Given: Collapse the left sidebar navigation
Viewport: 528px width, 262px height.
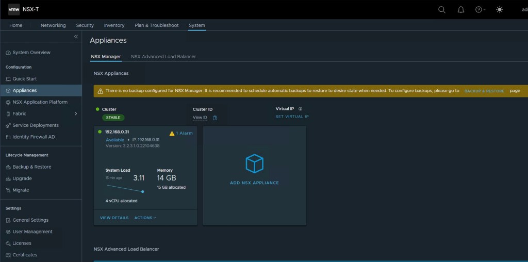Looking at the screenshot, I should tap(76, 37).
